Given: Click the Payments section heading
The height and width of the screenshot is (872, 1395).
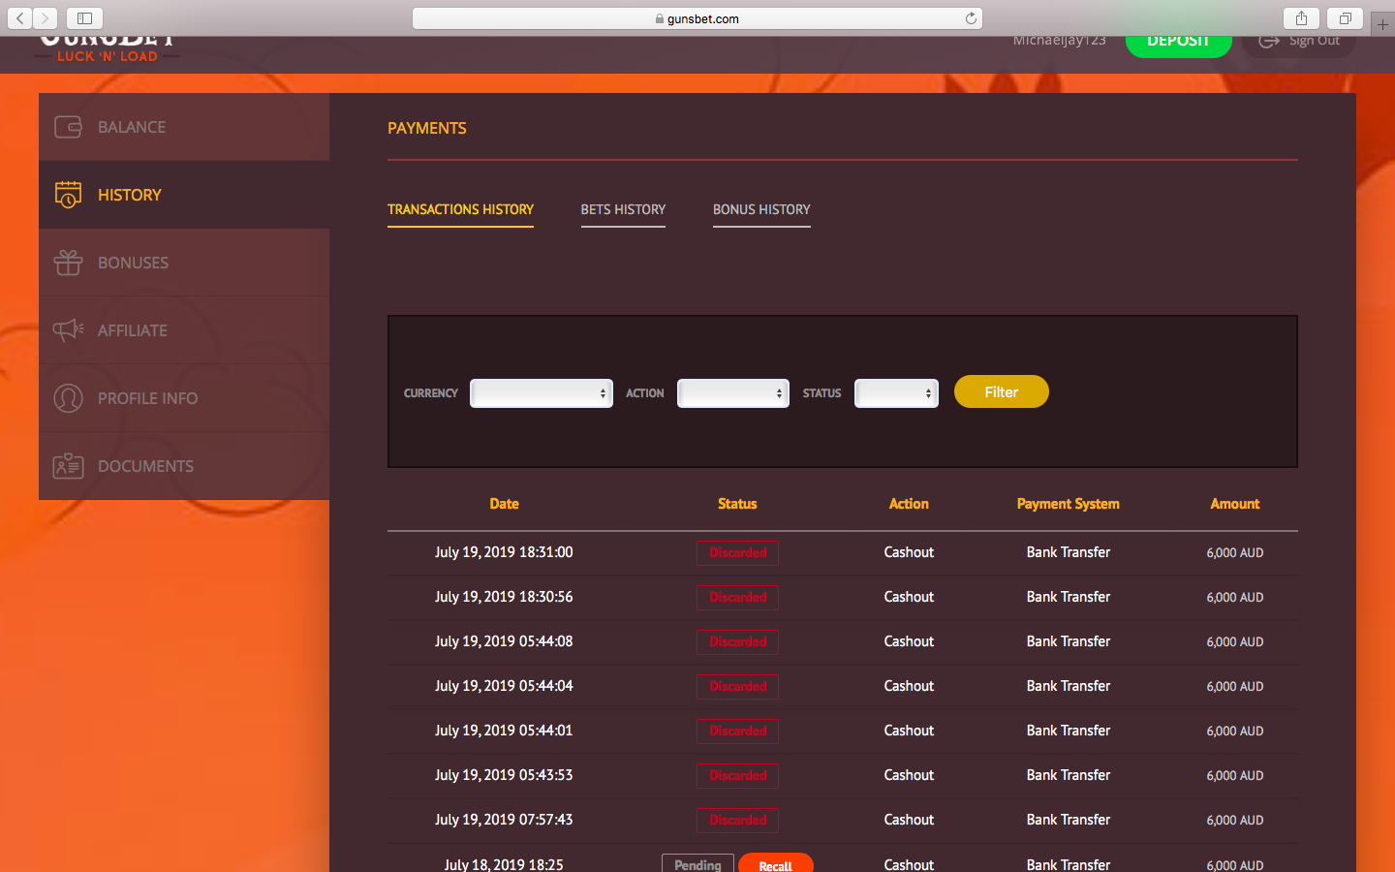Looking at the screenshot, I should [427, 128].
